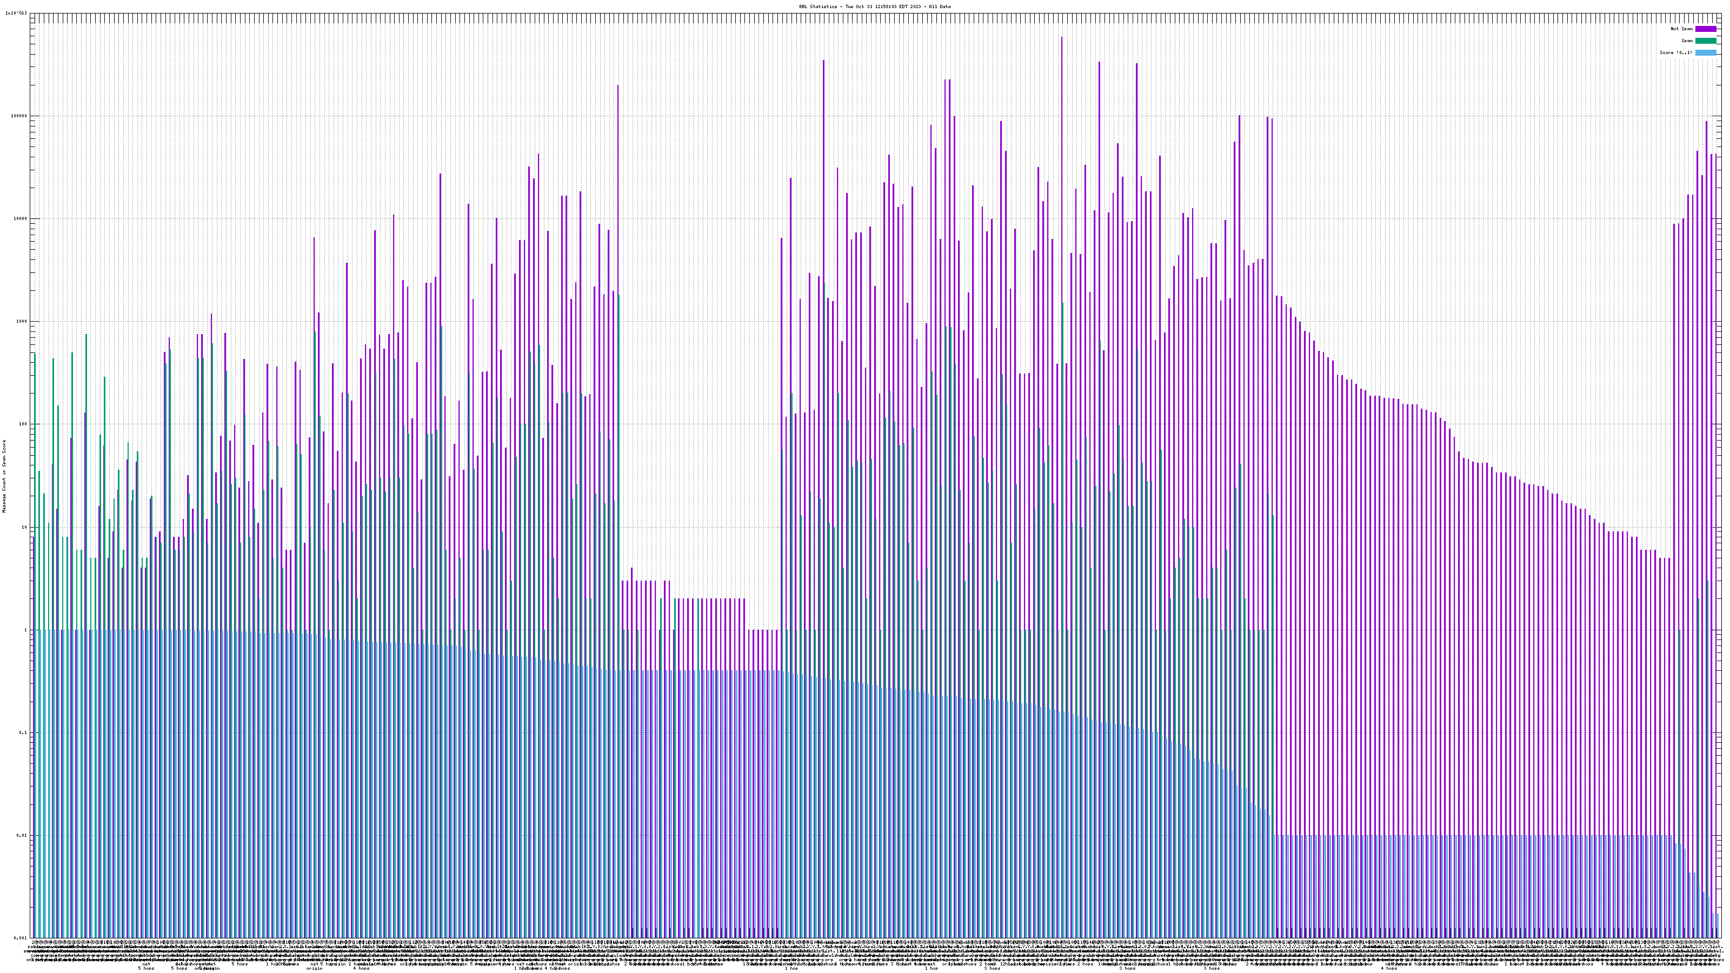This screenshot has height=973, width=1730.
Task: Click the 100 y-axis tick label
Action: 23,424
